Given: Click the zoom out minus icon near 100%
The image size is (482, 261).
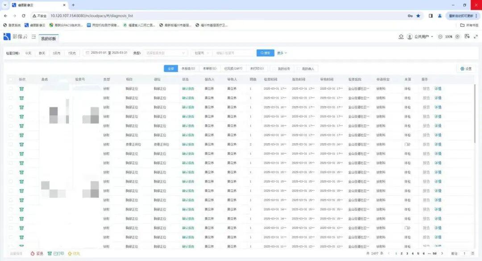Looking at the screenshot, I should coord(440,37).
